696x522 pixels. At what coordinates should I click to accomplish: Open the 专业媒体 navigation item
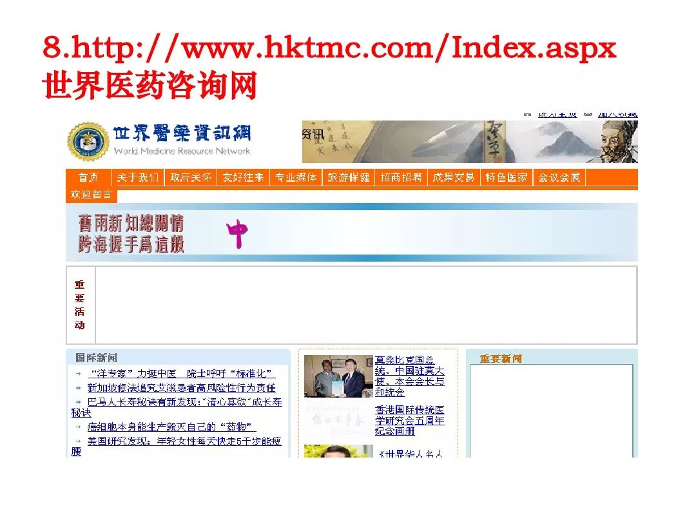296,178
